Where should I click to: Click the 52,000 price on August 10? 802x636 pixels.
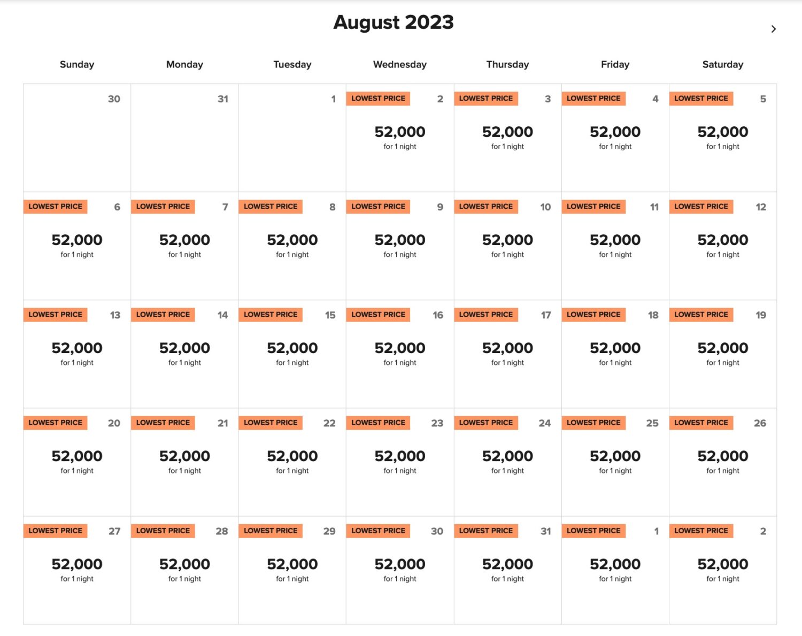(507, 240)
